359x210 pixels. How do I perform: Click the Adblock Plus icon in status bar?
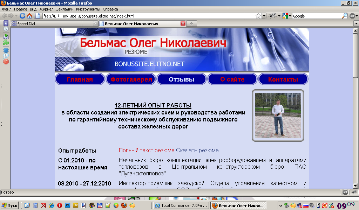pyautogui.click(x=345, y=192)
